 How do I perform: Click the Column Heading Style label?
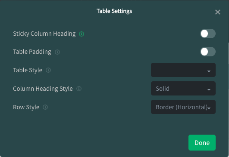point(43,89)
